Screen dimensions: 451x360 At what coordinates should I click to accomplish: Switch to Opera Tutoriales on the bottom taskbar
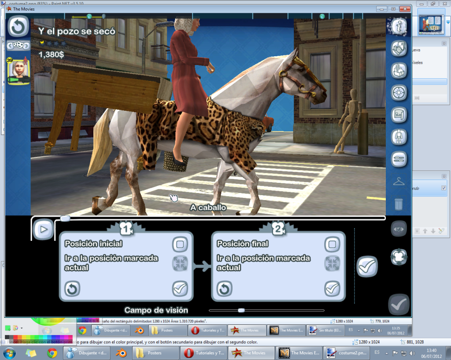pos(203,353)
